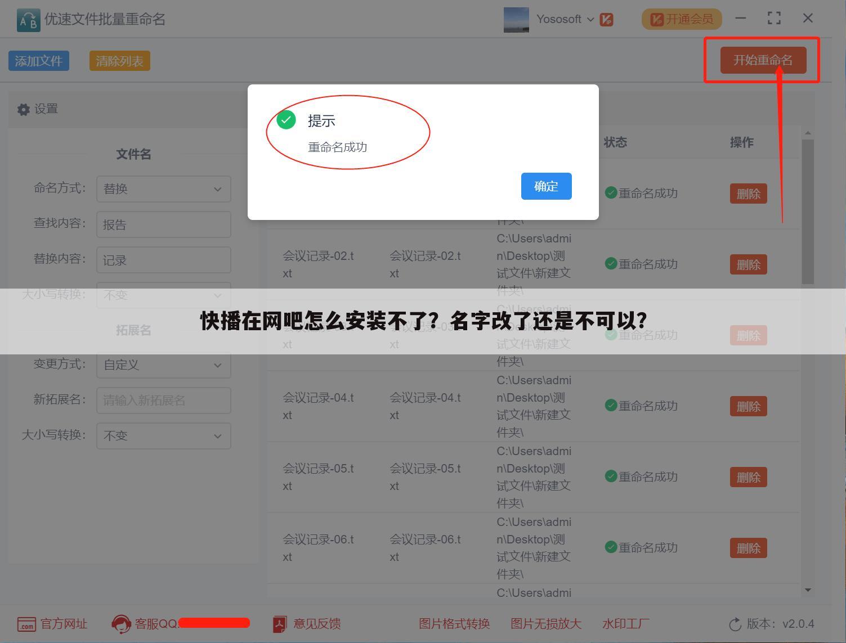The height and width of the screenshot is (643, 846).
Task: Click new name cell 会议记录-04.txt
Action: tap(425, 406)
